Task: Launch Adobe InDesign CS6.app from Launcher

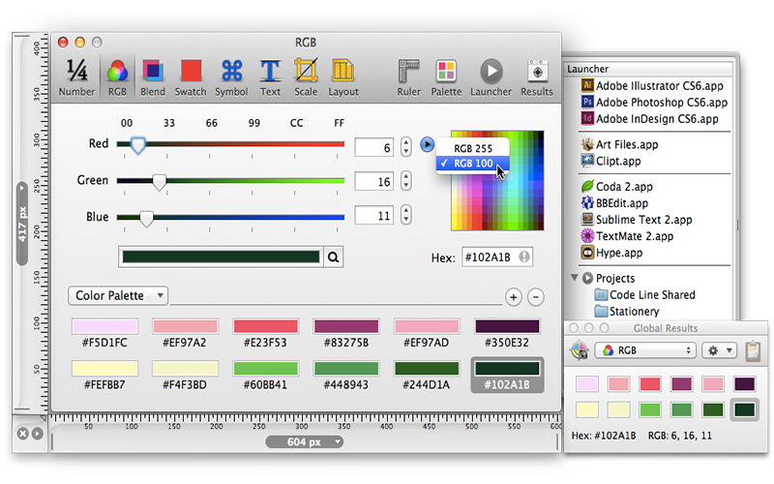Action: [x=650, y=118]
